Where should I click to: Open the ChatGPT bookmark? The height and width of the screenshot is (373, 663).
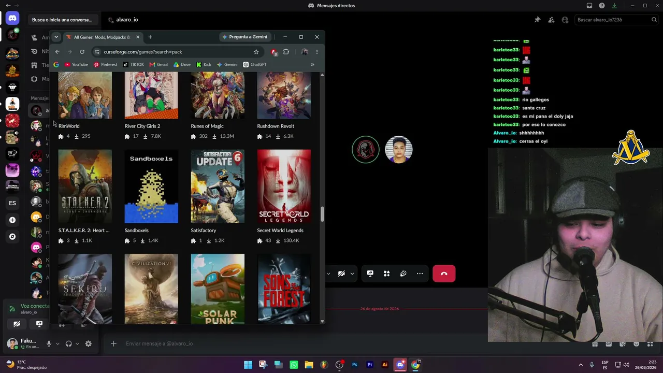[x=255, y=65]
